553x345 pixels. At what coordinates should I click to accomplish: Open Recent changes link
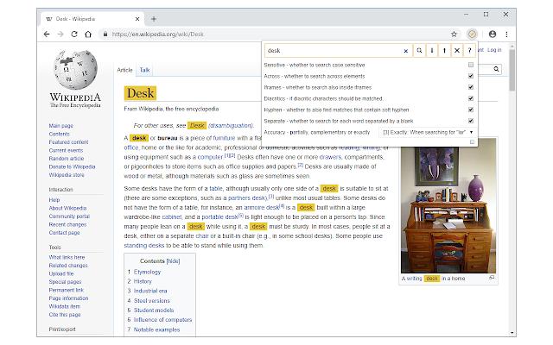point(67,224)
